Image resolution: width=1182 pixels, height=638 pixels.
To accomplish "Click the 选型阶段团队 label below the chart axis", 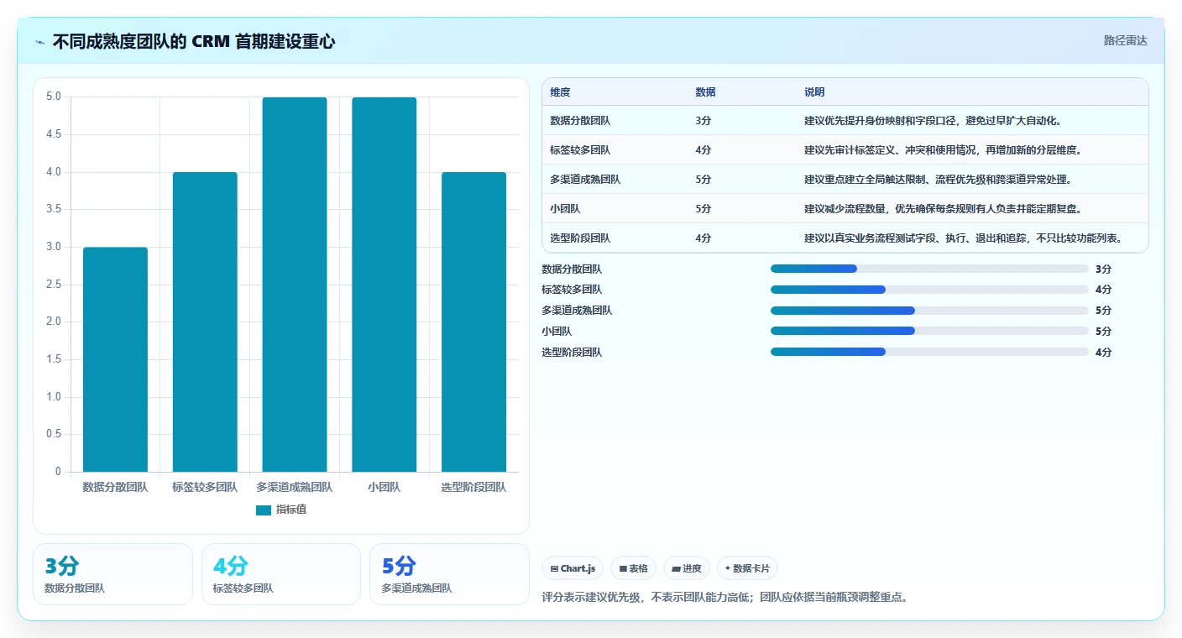I will (x=474, y=487).
